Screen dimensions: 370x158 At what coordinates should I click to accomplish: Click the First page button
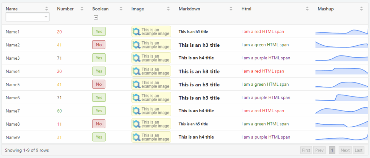(306, 150)
